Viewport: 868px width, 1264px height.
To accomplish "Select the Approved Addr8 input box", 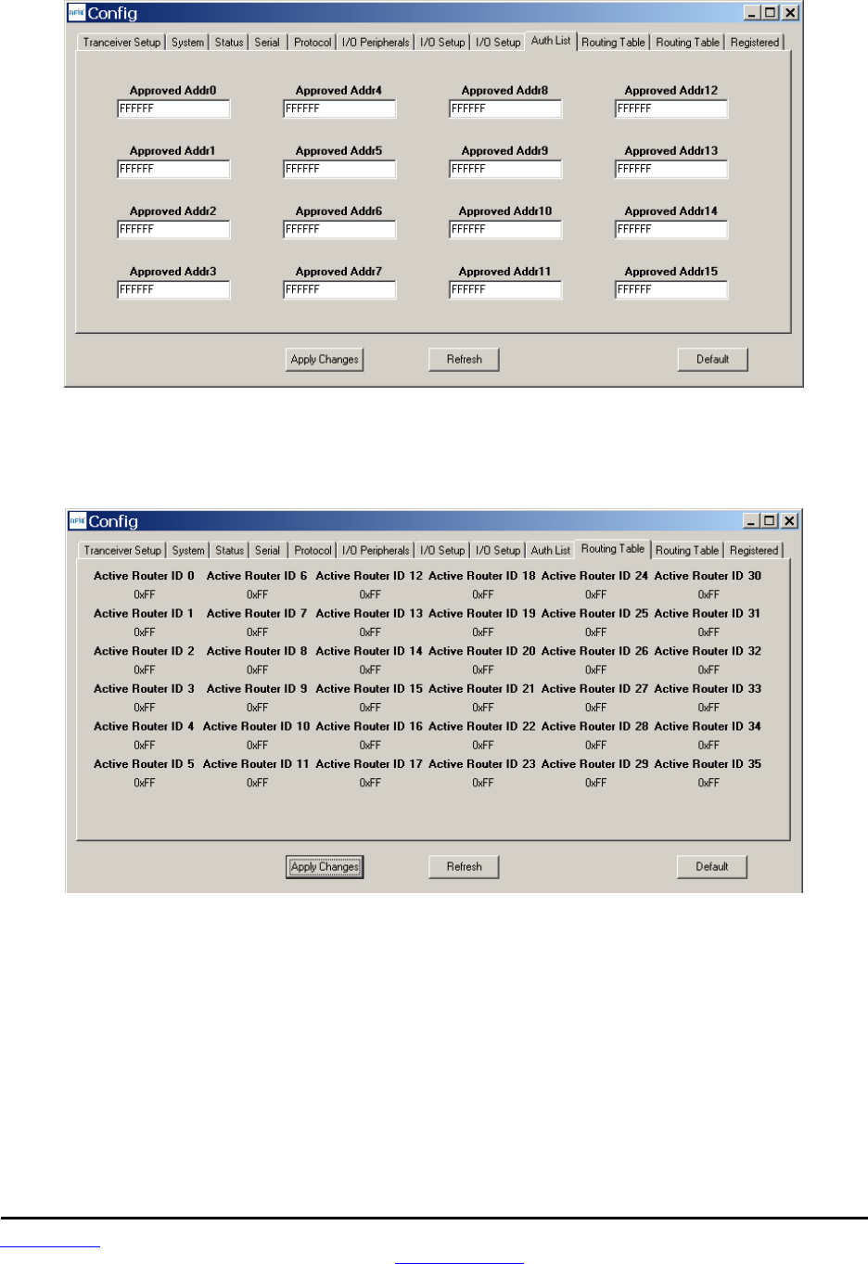I will pos(505,109).
